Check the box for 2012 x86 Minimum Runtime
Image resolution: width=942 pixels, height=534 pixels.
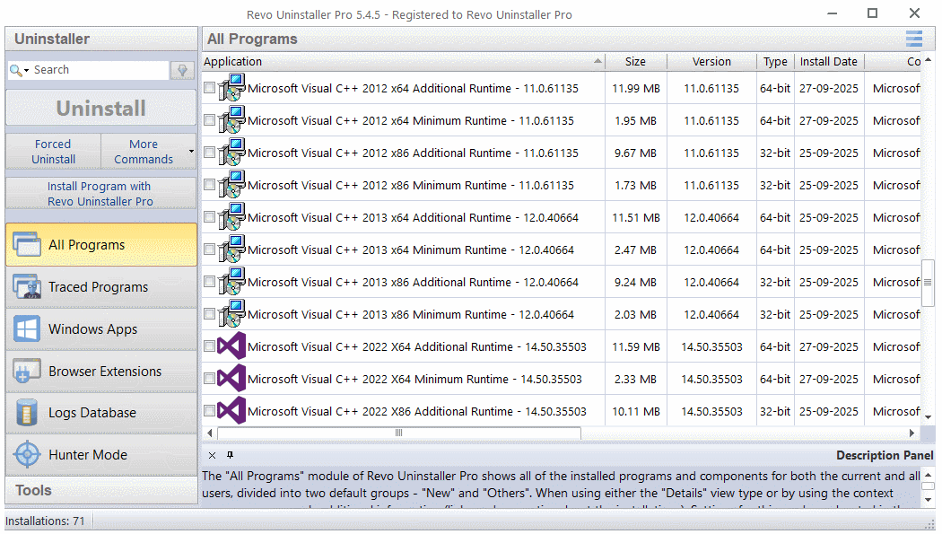[x=209, y=185]
